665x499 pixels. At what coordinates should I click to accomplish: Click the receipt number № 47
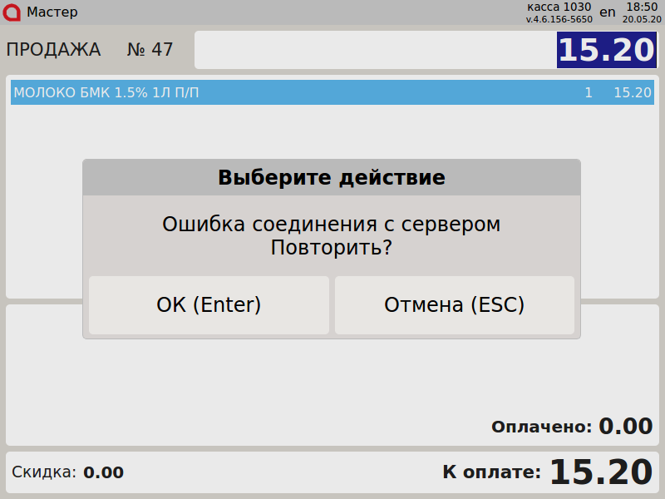[x=150, y=50]
